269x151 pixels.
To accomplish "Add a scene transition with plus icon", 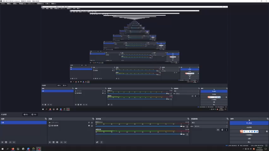I will pyautogui.click(x=218, y=130).
